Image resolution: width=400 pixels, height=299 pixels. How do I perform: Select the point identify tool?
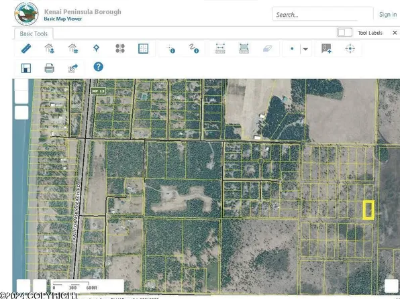pos(171,49)
